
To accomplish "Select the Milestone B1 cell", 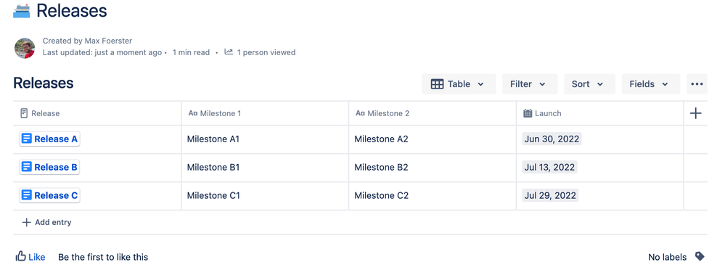I will [x=265, y=168].
